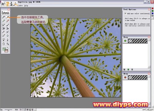
Task: Click pink drop color swatch in toolbox
Action: tap(6, 51)
